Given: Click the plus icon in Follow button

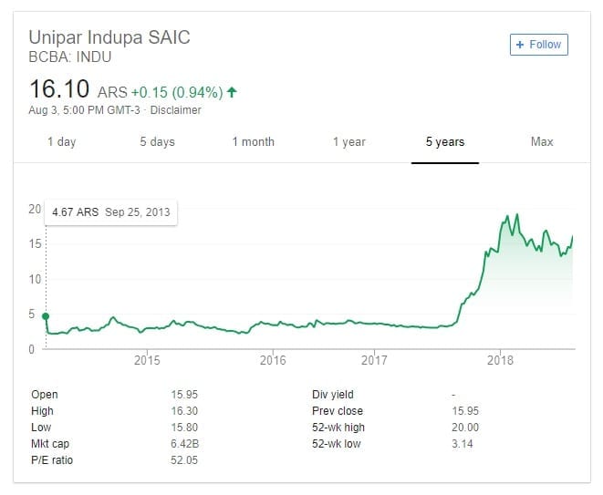Looking at the screenshot, I should 520,45.
